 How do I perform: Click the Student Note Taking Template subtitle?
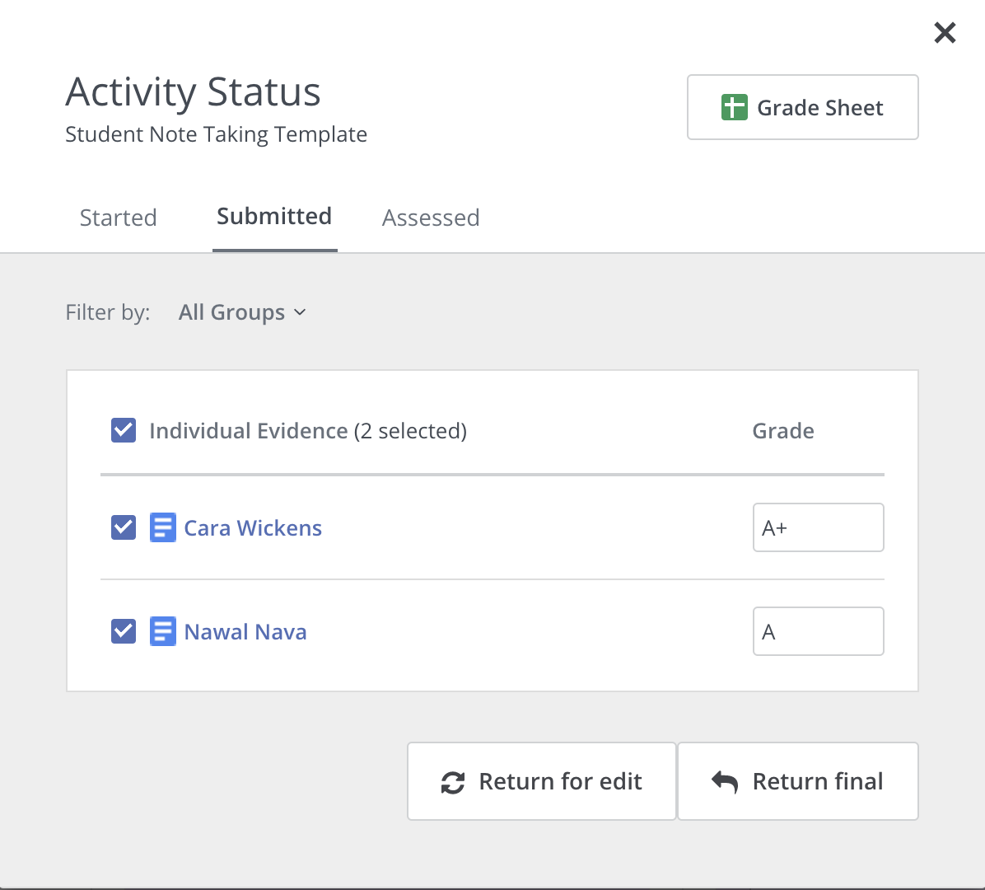click(216, 134)
